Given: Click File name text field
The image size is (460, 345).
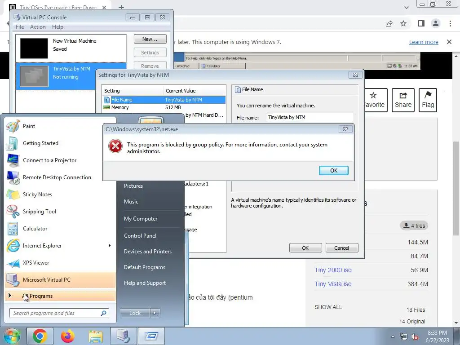Looking at the screenshot, I should 310,117.
